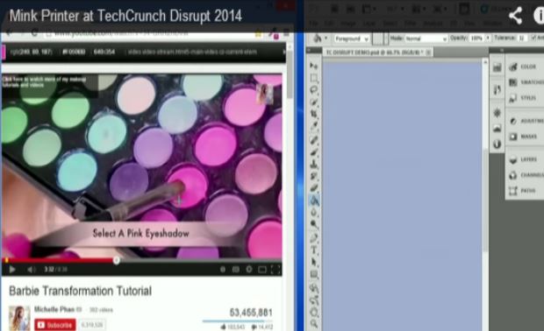
Task: Select the Eyedropper tool
Action: click(x=313, y=126)
